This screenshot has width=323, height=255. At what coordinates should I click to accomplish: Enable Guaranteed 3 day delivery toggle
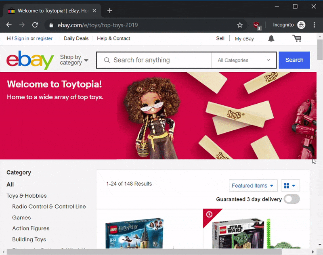(292, 199)
